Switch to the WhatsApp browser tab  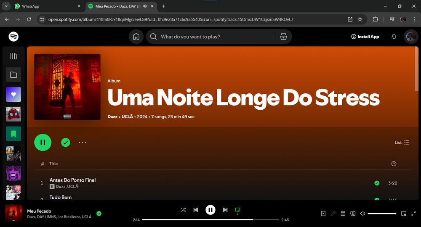pyautogui.click(x=48, y=6)
